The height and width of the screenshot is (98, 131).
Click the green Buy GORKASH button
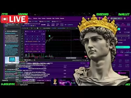(x=123, y=47)
